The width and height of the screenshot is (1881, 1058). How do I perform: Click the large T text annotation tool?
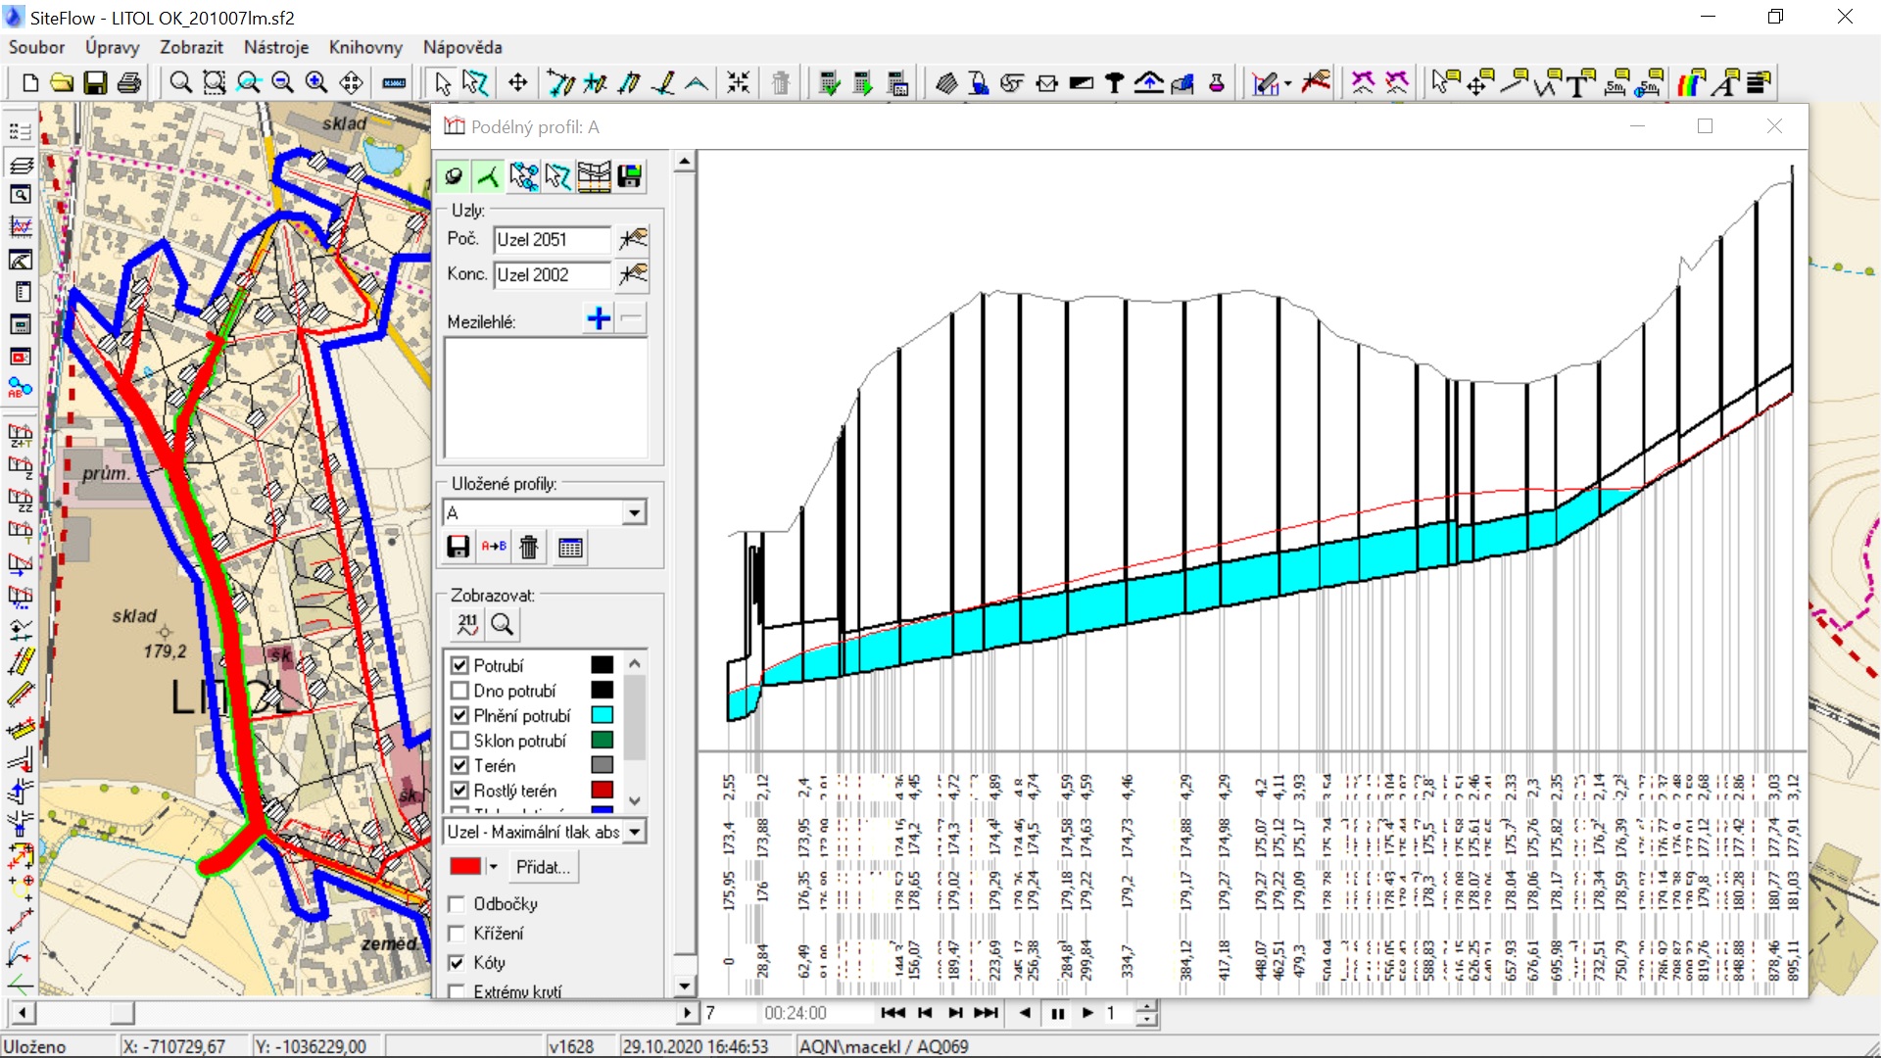click(1580, 83)
